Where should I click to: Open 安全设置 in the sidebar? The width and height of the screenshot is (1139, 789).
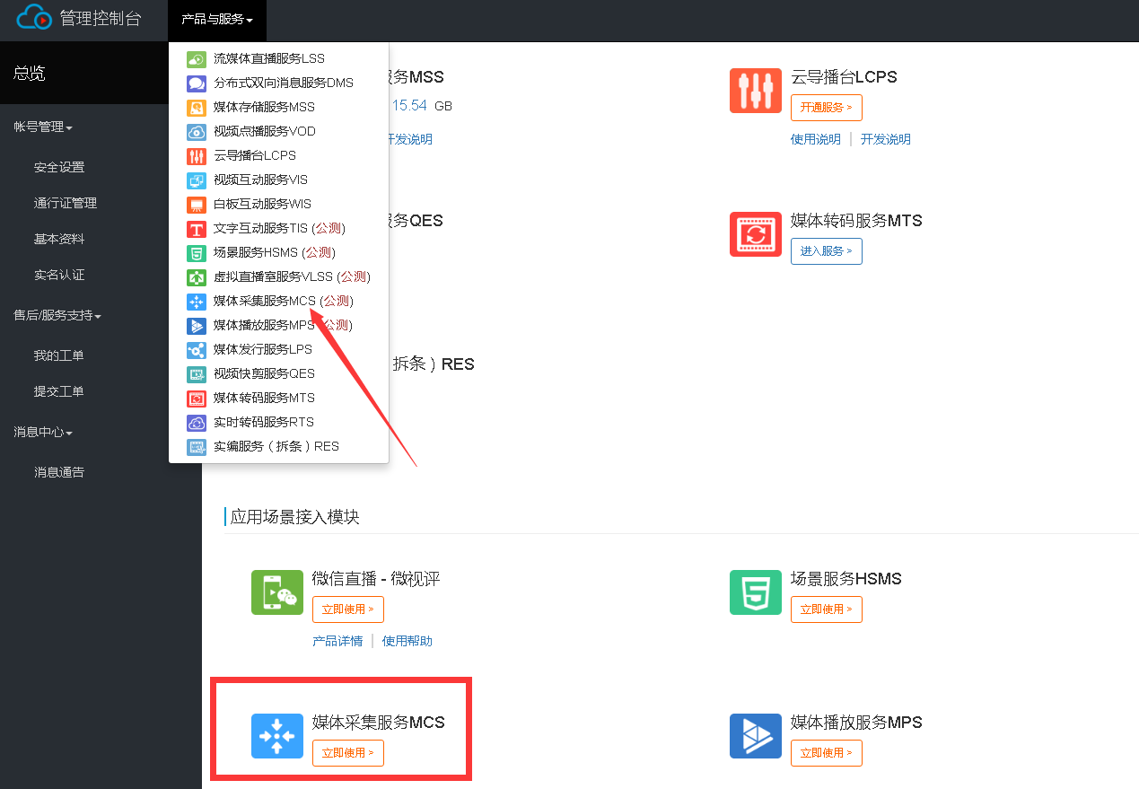(x=59, y=168)
